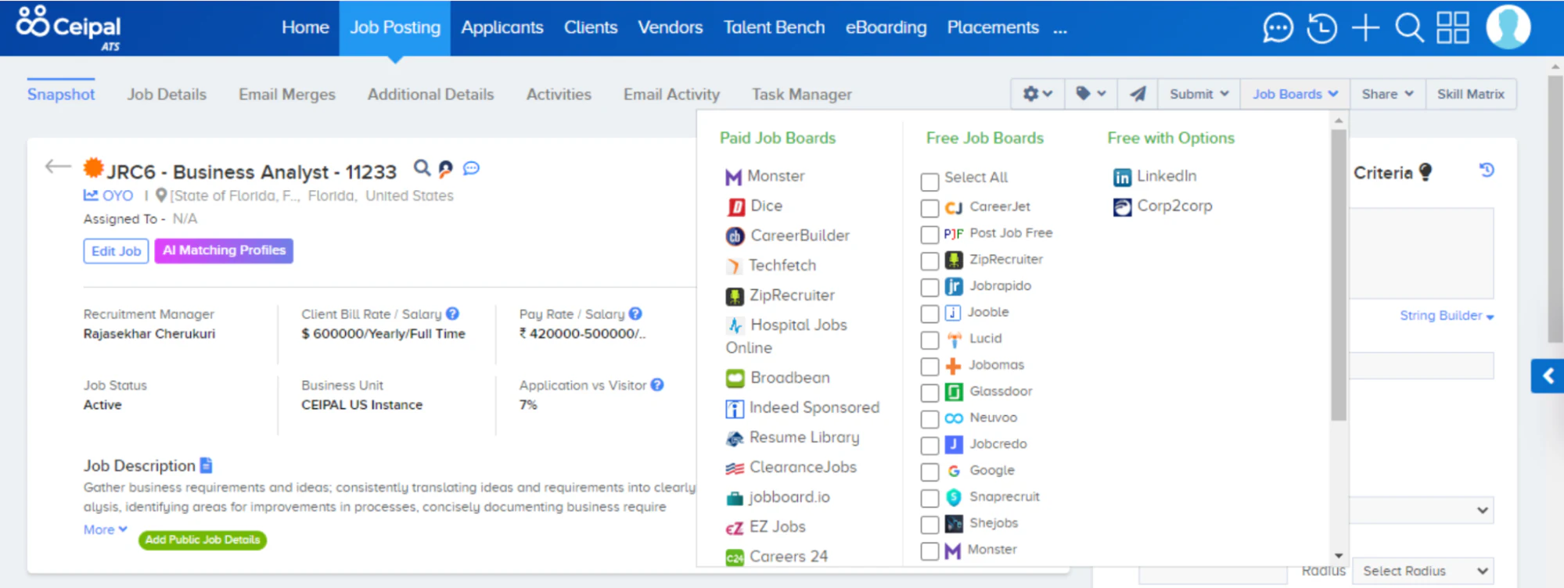
Task: Switch to the Email Activity tab
Action: tap(671, 94)
